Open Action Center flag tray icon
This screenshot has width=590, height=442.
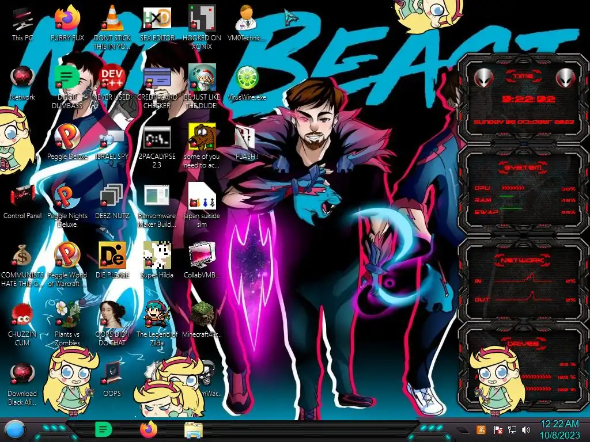498,430
